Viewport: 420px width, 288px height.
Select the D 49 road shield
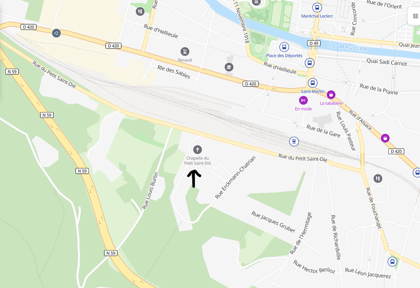click(314, 43)
